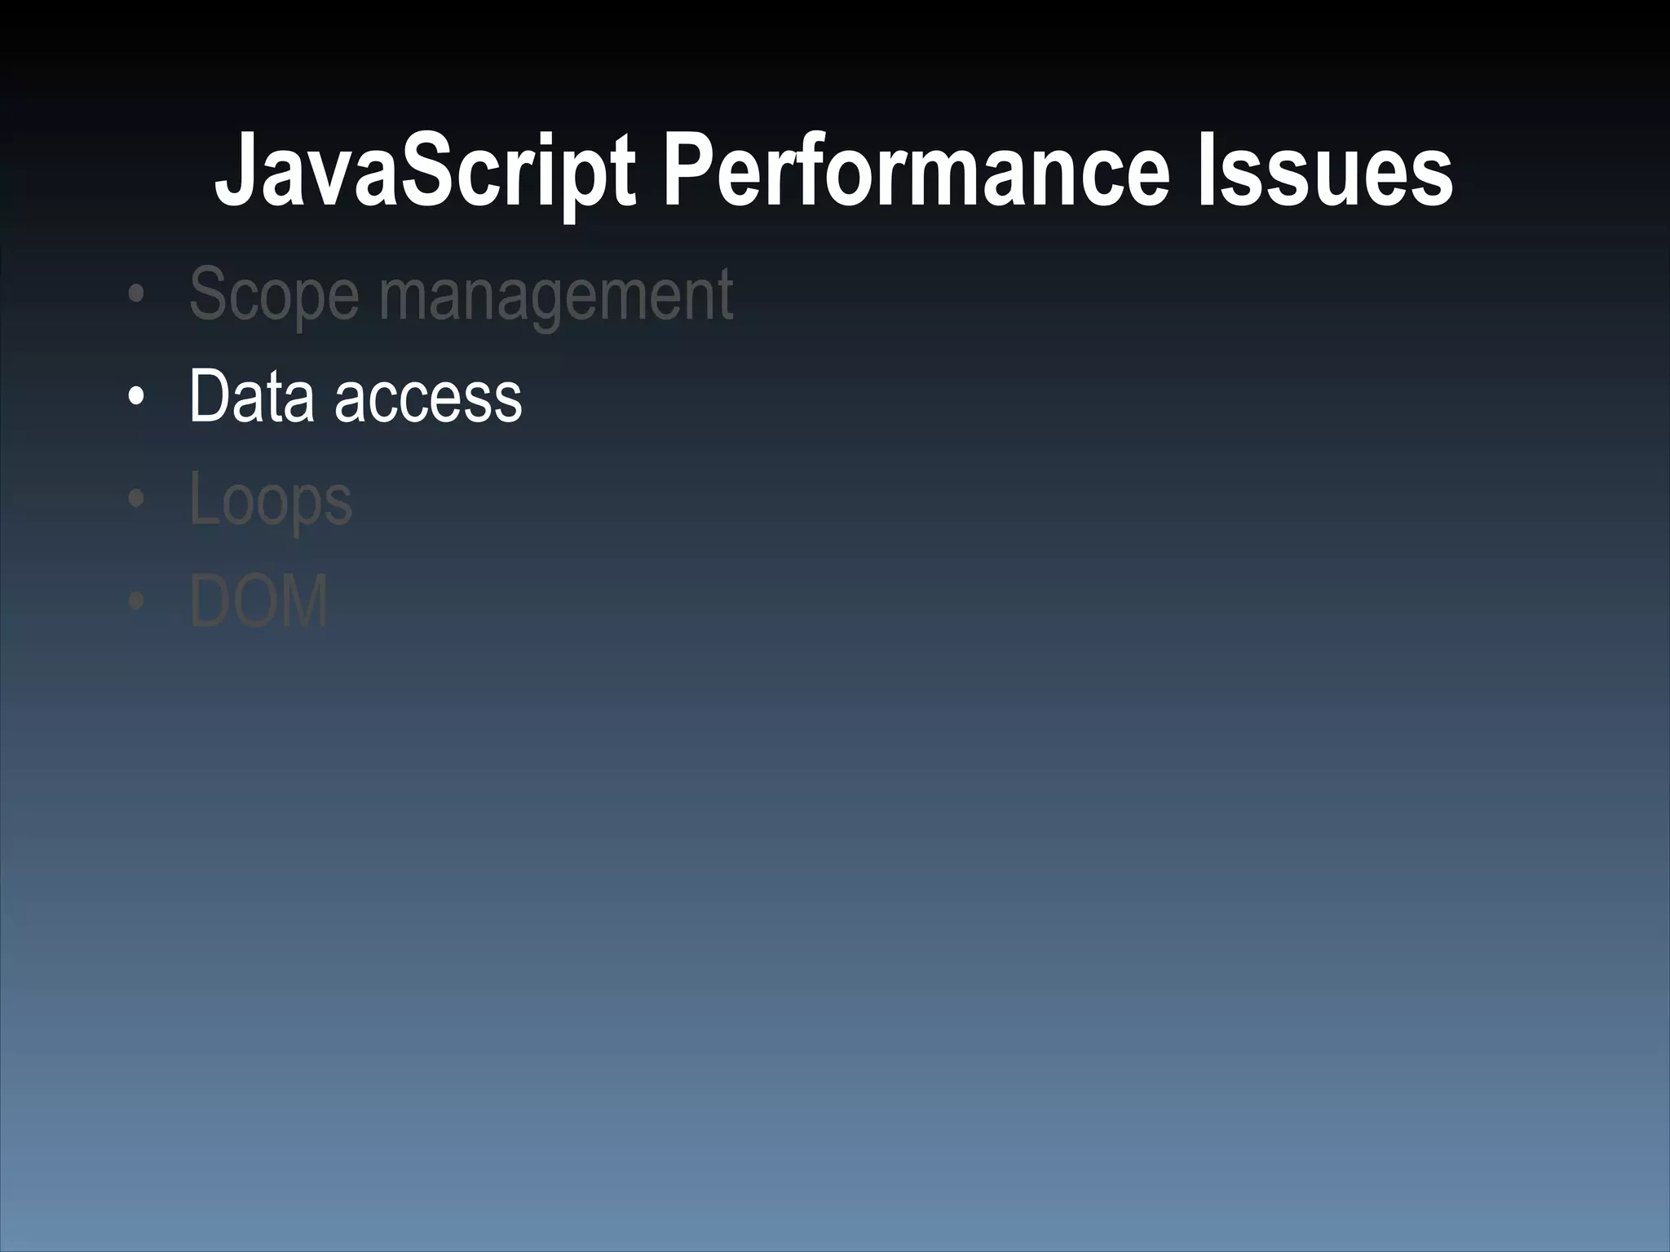The width and height of the screenshot is (1670, 1252).
Task: Click the white bullet dot before "Data access"
Action: [137, 398]
